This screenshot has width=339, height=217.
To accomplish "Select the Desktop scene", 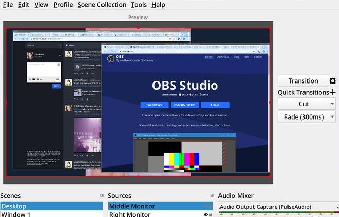I will tap(52, 206).
